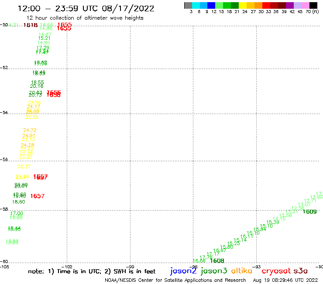Click the cyan swatch in the height legend
The image size is (323, 284).
(196, 5)
